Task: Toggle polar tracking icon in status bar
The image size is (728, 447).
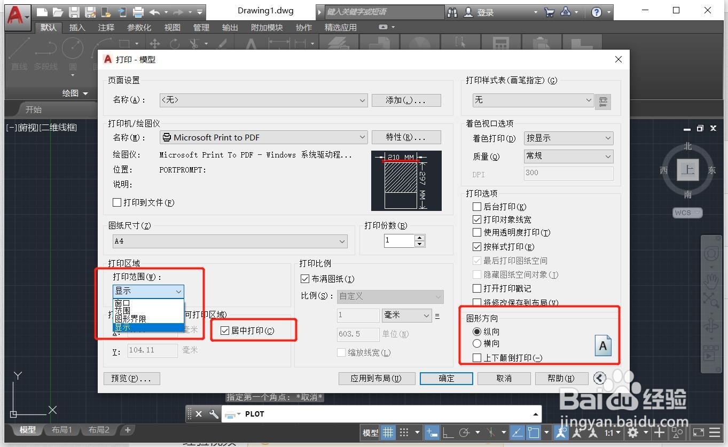Action: coord(465,432)
